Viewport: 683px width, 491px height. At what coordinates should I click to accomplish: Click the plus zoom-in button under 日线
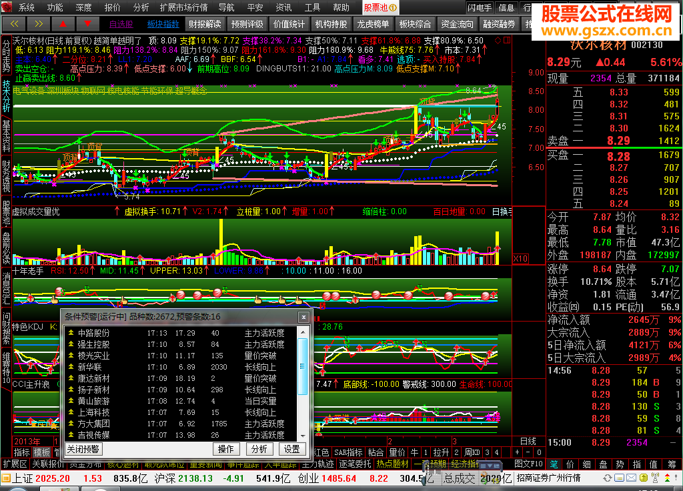tap(517, 452)
